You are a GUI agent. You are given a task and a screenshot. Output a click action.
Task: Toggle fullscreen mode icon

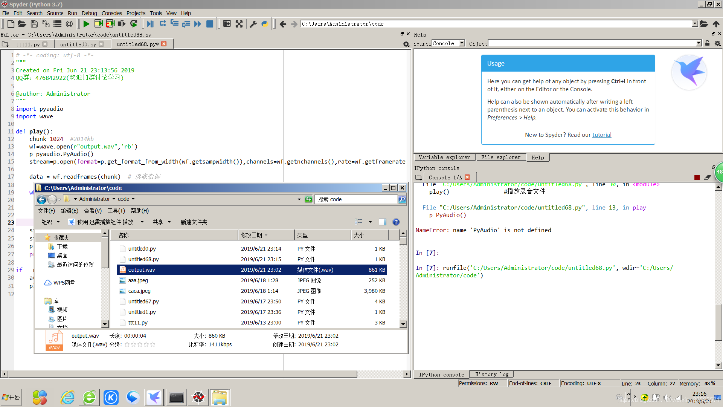coord(239,24)
